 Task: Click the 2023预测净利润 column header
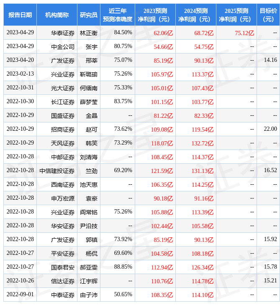155,15
